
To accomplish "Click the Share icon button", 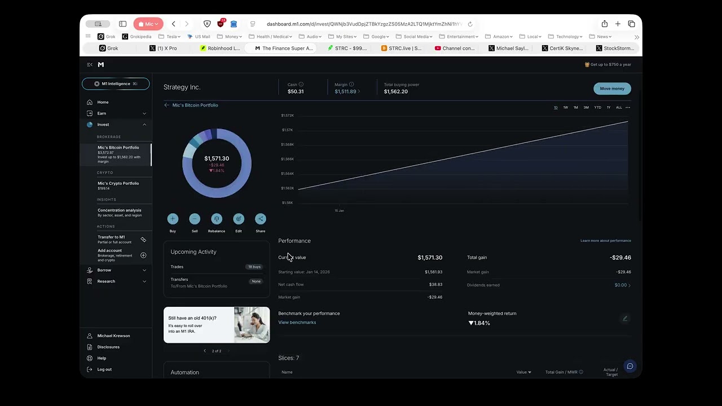I will pos(261,219).
